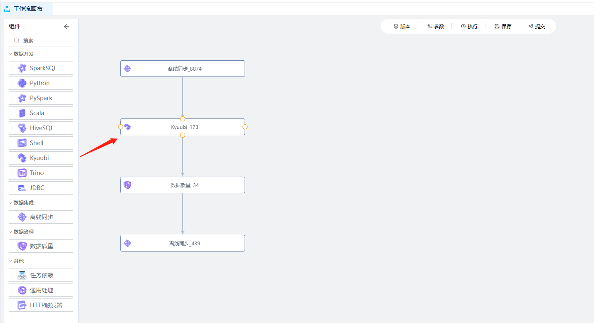Click the Trino component icon

point(22,173)
